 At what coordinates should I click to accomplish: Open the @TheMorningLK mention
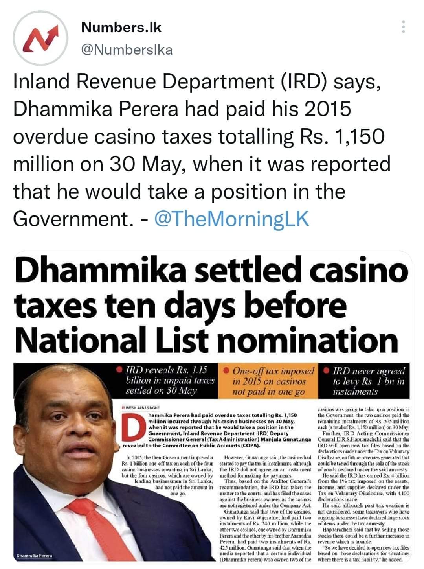click(x=233, y=219)
